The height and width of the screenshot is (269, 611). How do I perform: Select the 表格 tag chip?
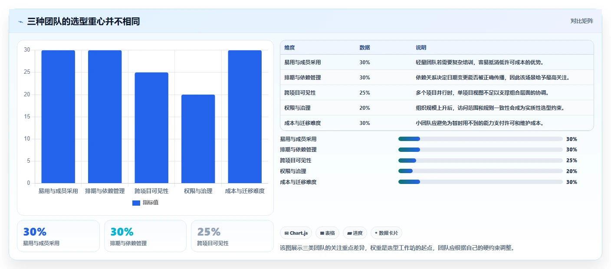pos(327,233)
